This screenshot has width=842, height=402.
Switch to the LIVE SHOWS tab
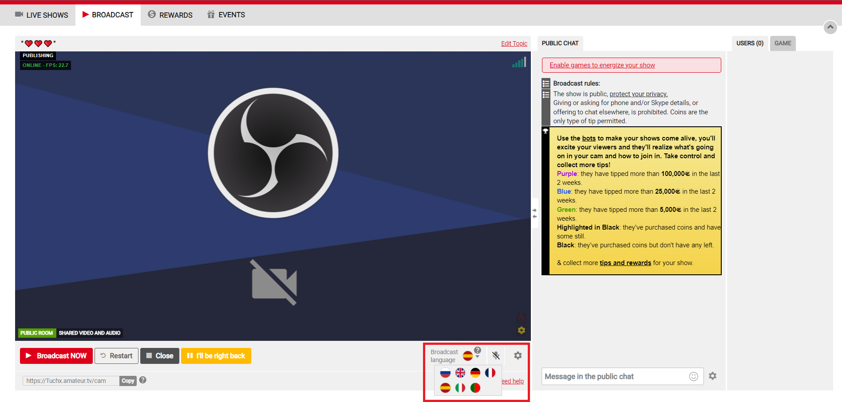[41, 15]
